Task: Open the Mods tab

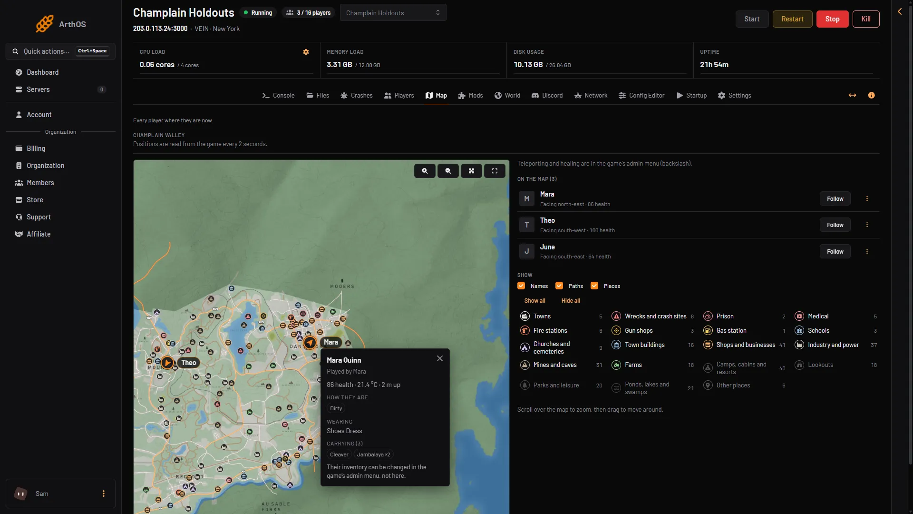Action: click(470, 95)
